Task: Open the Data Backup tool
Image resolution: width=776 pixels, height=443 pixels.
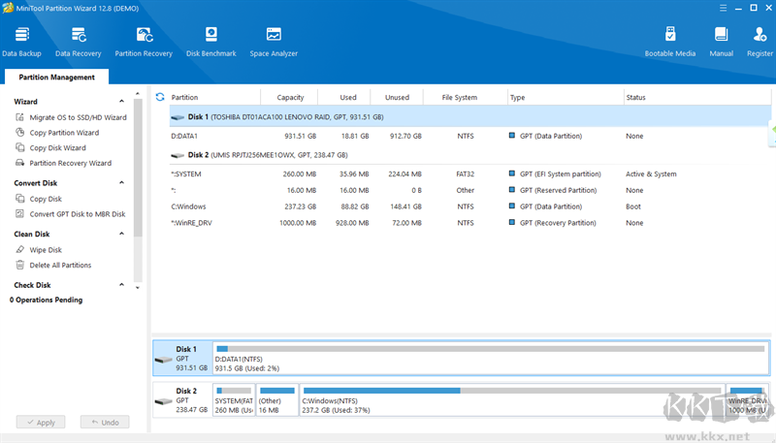Action: pos(21,41)
